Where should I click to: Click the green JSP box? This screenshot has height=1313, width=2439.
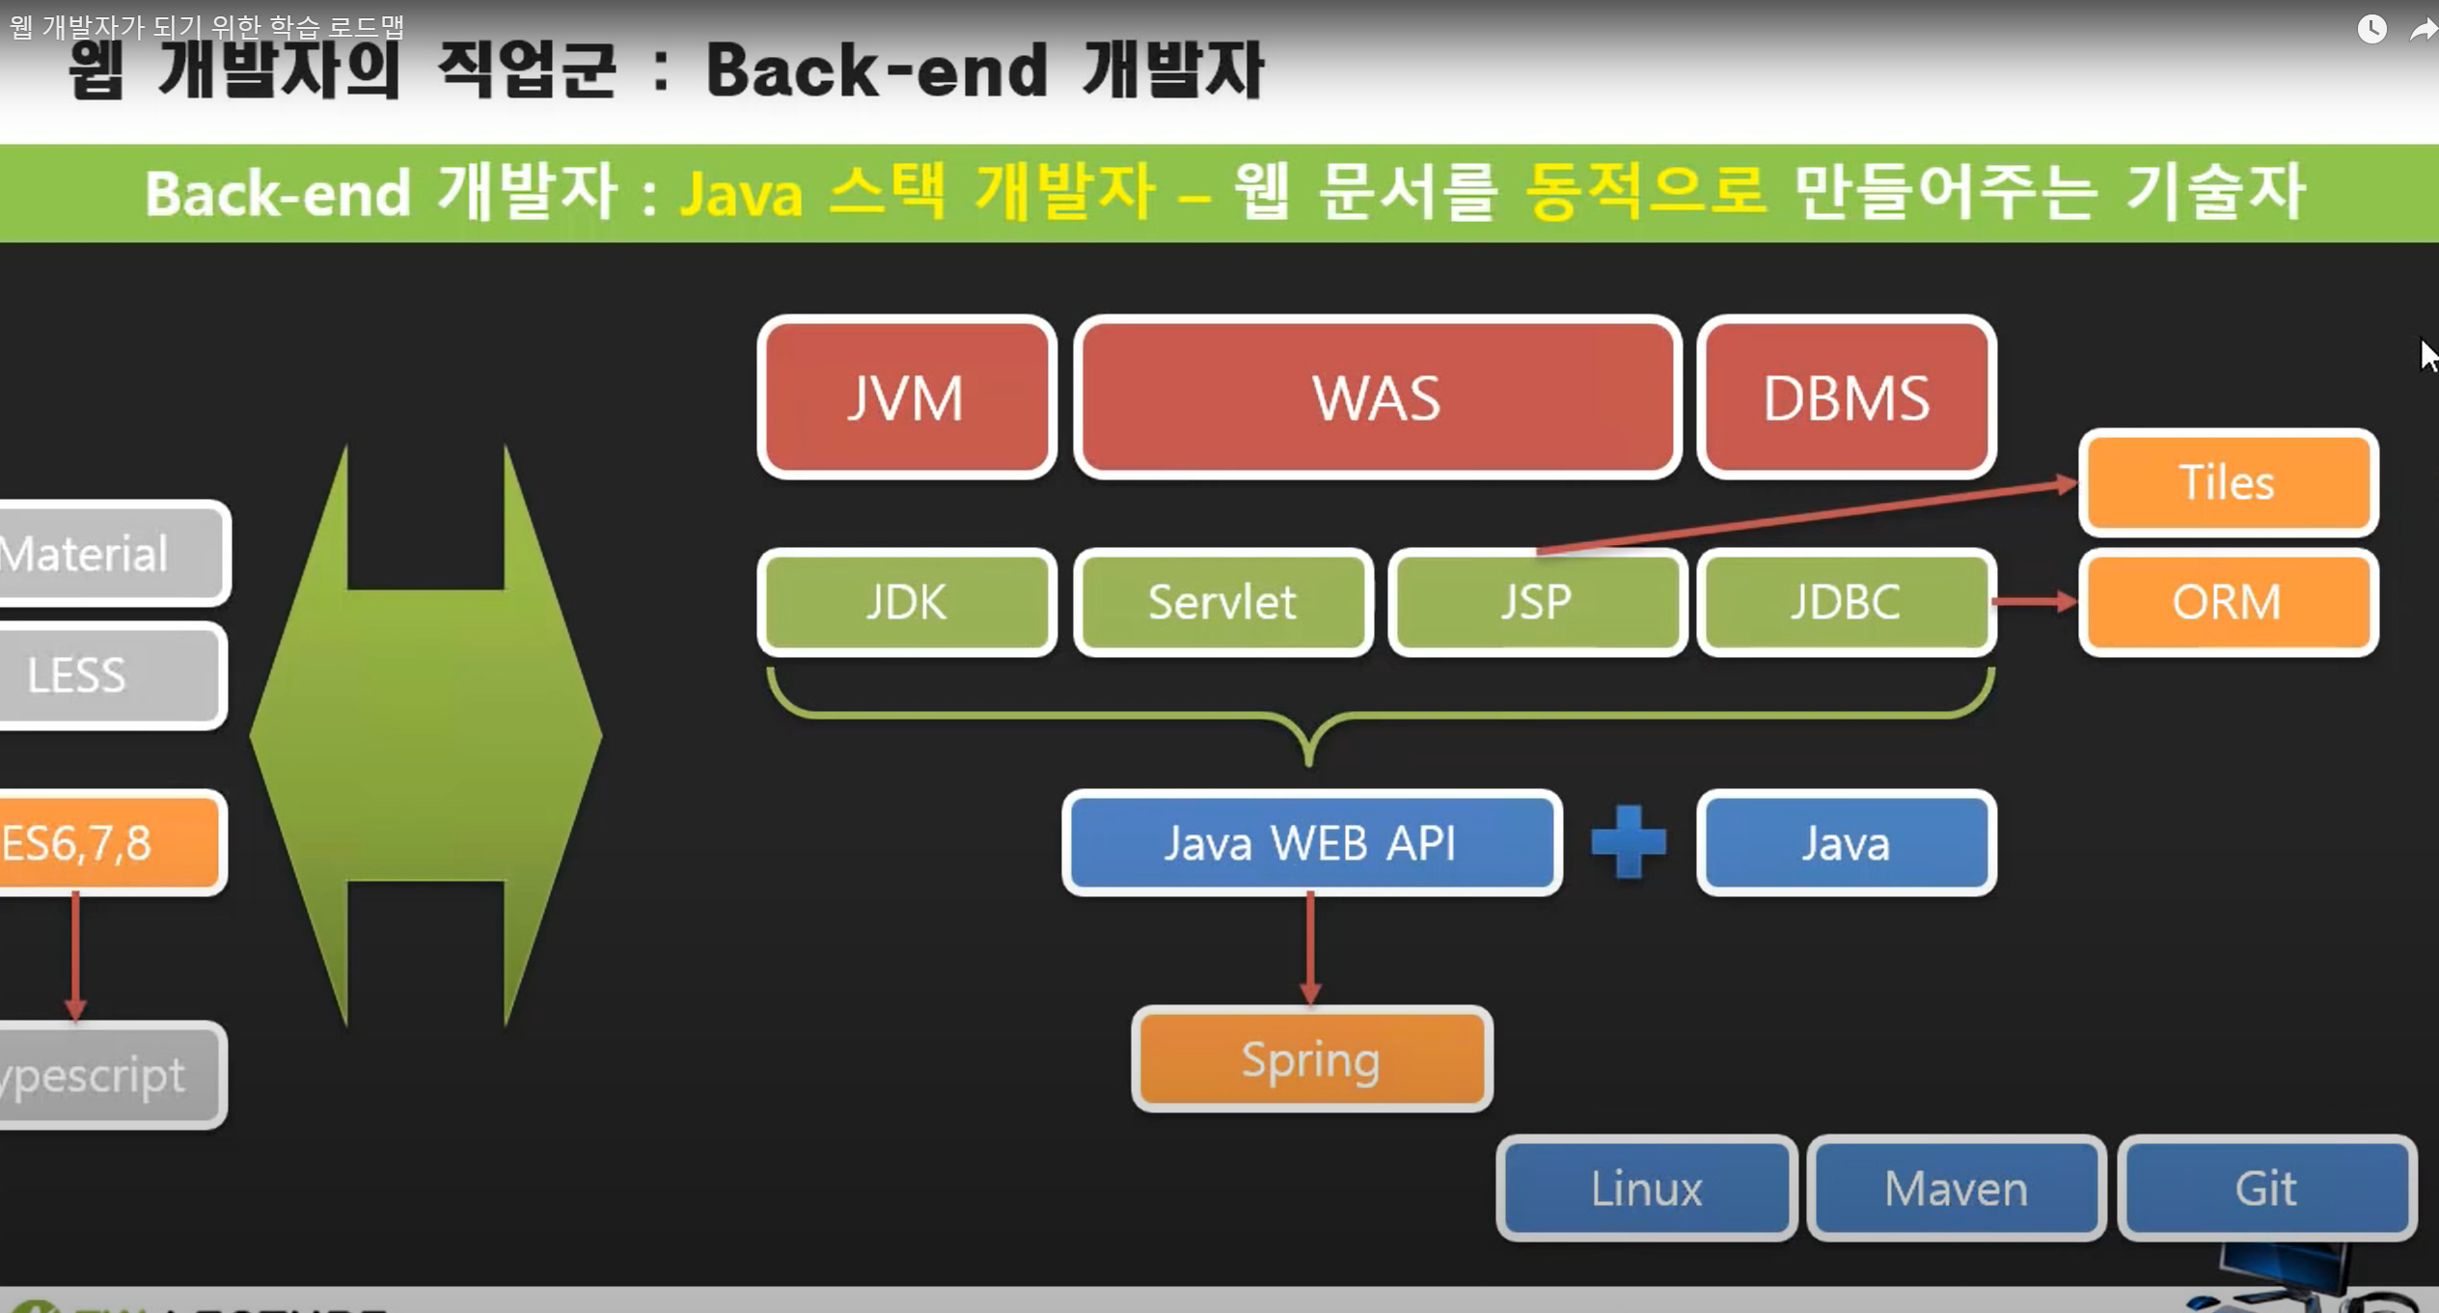pyautogui.click(x=1537, y=602)
